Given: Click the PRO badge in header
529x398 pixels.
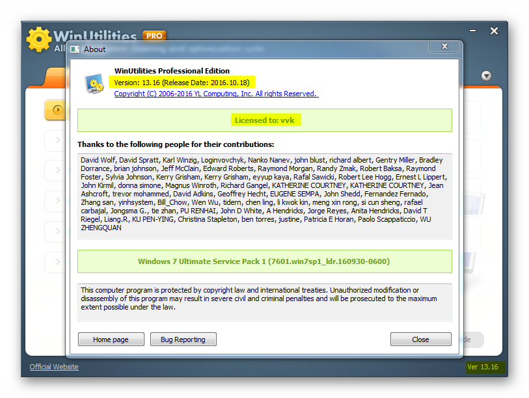Looking at the screenshot, I should pyautogui.click(x=154, y=36).
